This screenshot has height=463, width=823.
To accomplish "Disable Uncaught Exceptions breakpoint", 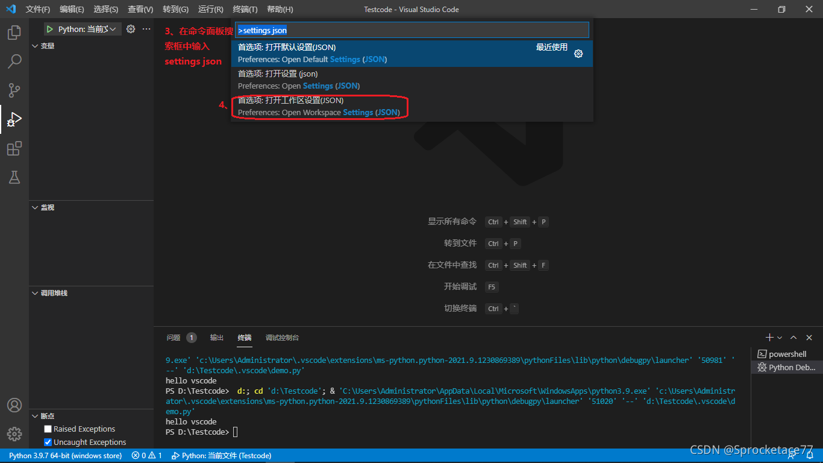I will pos(48,443).
